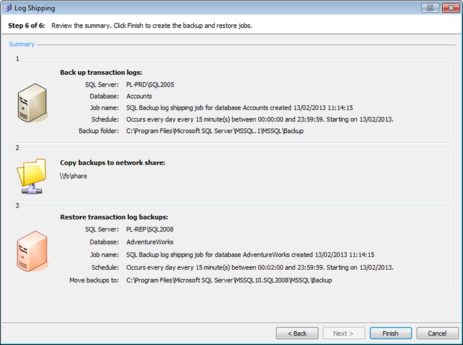Close the Log Shipping wizard window
This screenshot has height=345, width=463.
[x=448, y=8]
